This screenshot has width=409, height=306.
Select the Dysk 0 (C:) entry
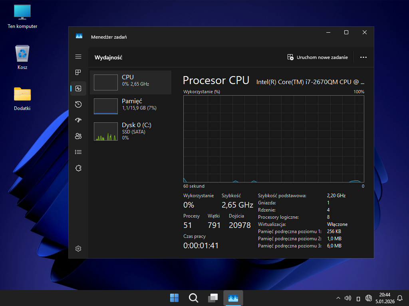point(131,130)
